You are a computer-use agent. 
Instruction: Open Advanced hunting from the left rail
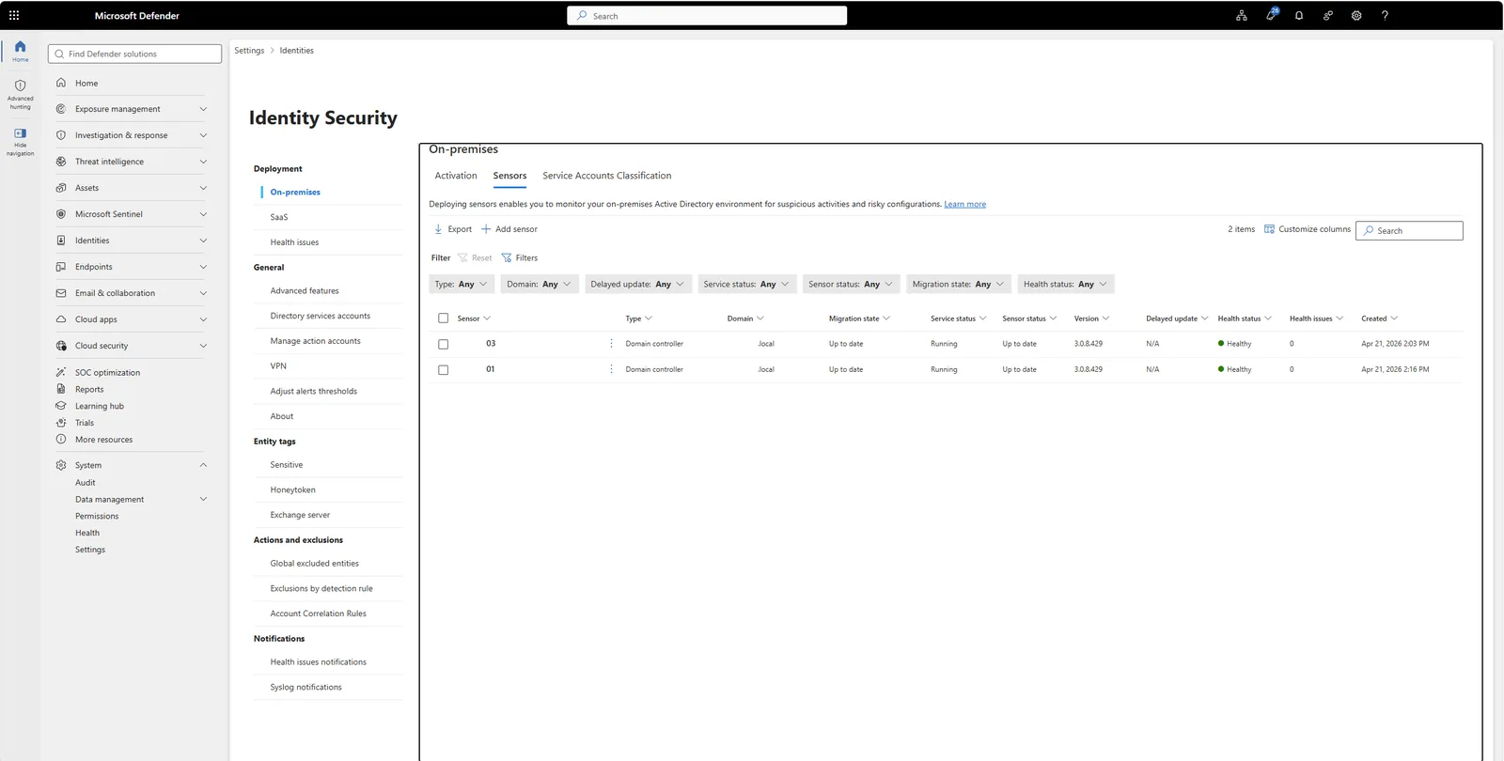(20, 95)
